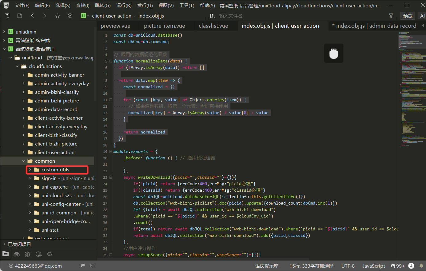The image size is (426, 271).
Task: Click the notification bell icon
Action: [x=421, y=266]
